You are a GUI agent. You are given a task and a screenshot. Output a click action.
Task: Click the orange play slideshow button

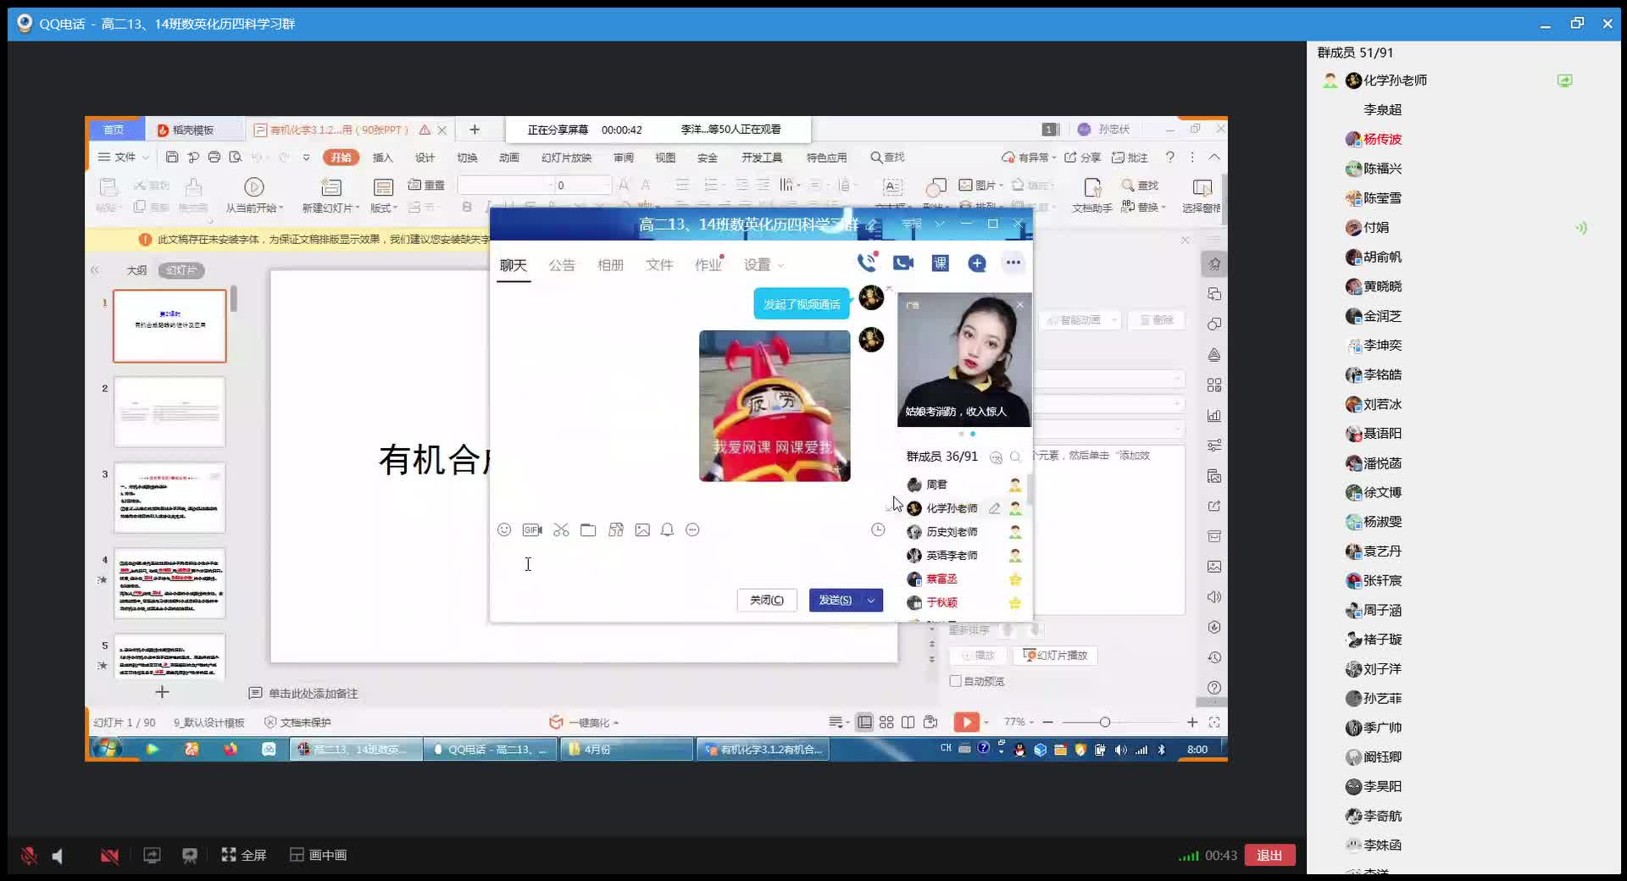click(x=966, y=723)
